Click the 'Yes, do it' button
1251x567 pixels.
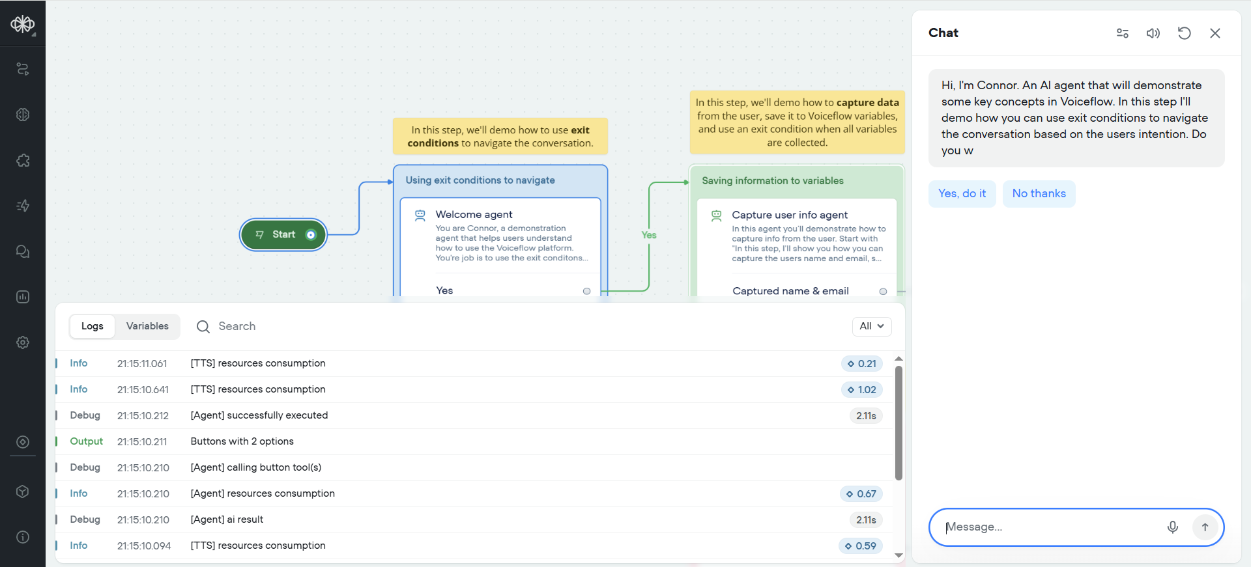coord(962,194)
